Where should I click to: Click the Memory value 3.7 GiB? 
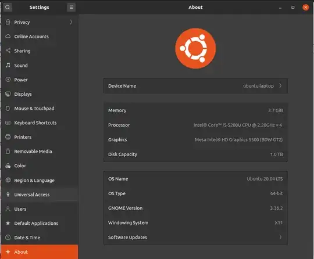click(x=276, y=110)
